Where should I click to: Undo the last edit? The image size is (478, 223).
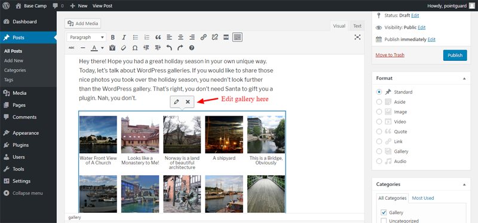[169, 48]
